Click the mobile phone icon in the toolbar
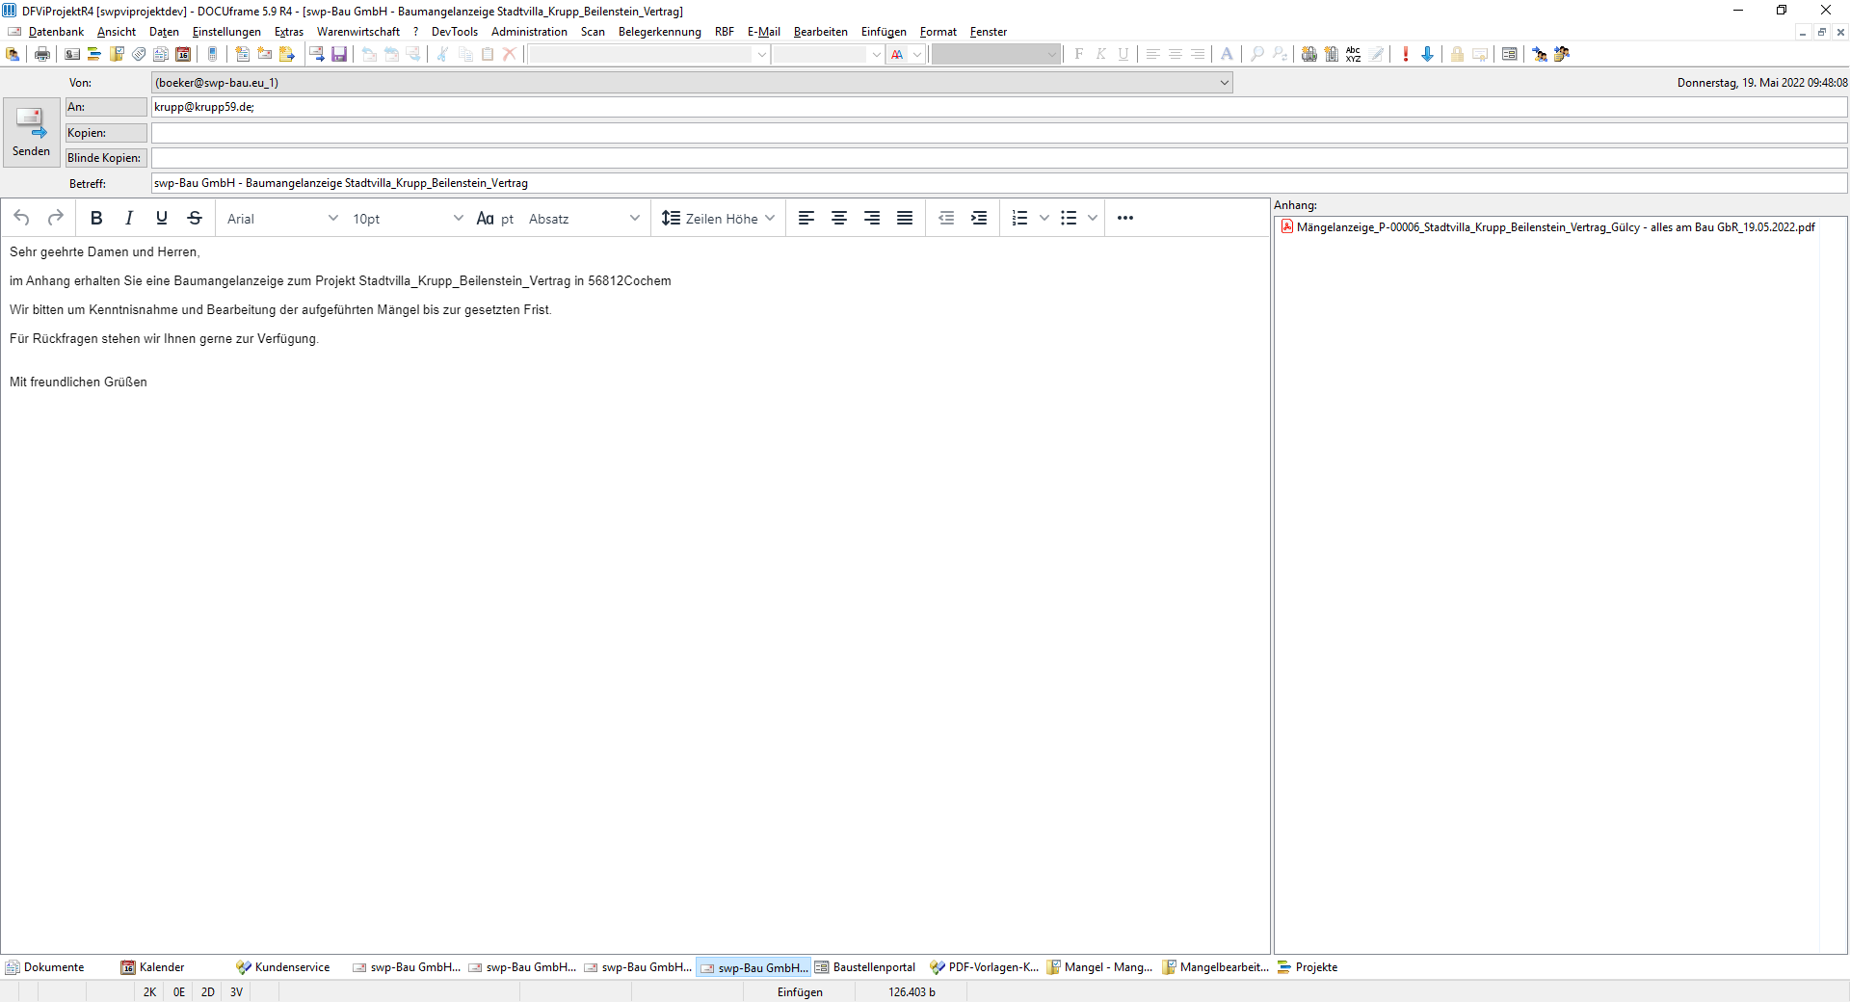 click(213, 54)
